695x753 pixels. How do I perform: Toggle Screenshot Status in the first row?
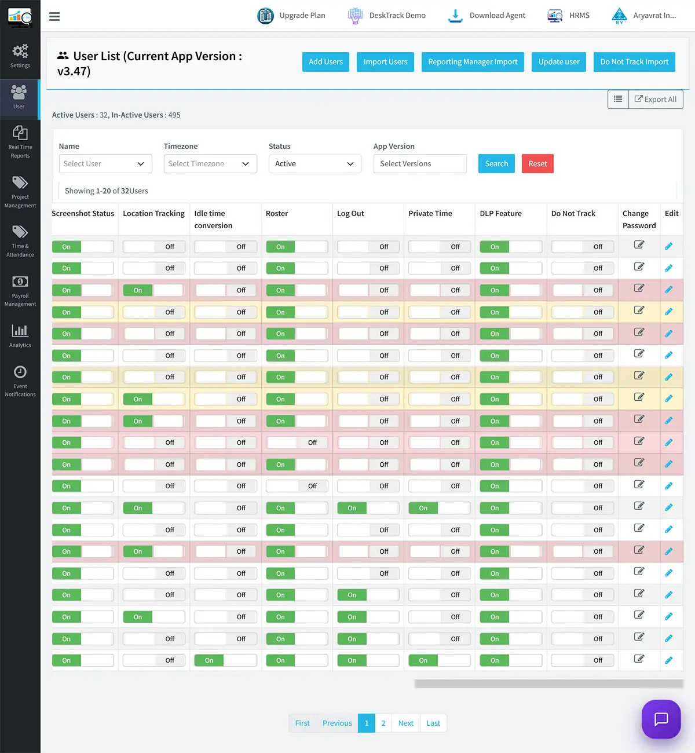(x=83, y=247)
